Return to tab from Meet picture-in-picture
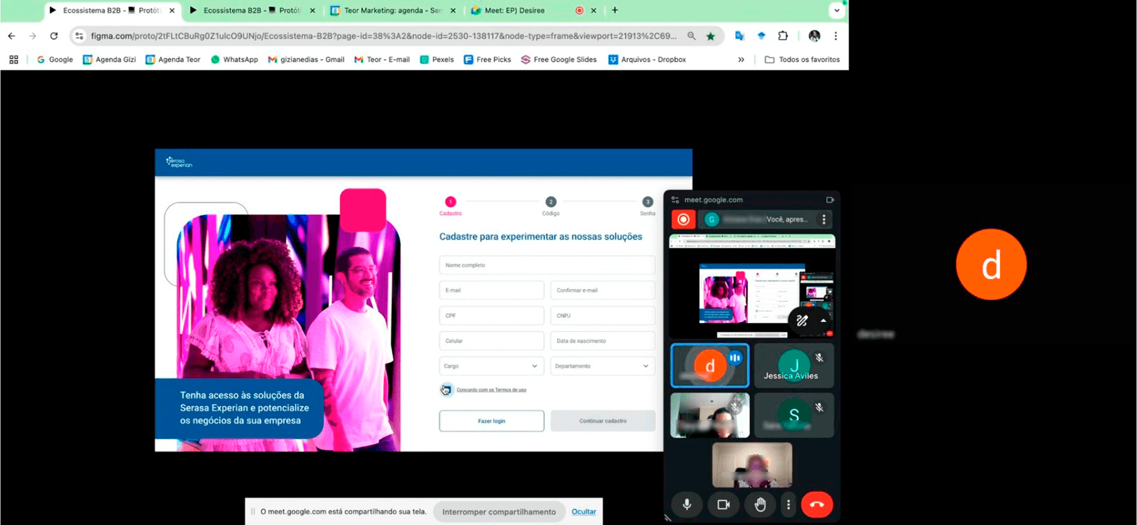 830,200
